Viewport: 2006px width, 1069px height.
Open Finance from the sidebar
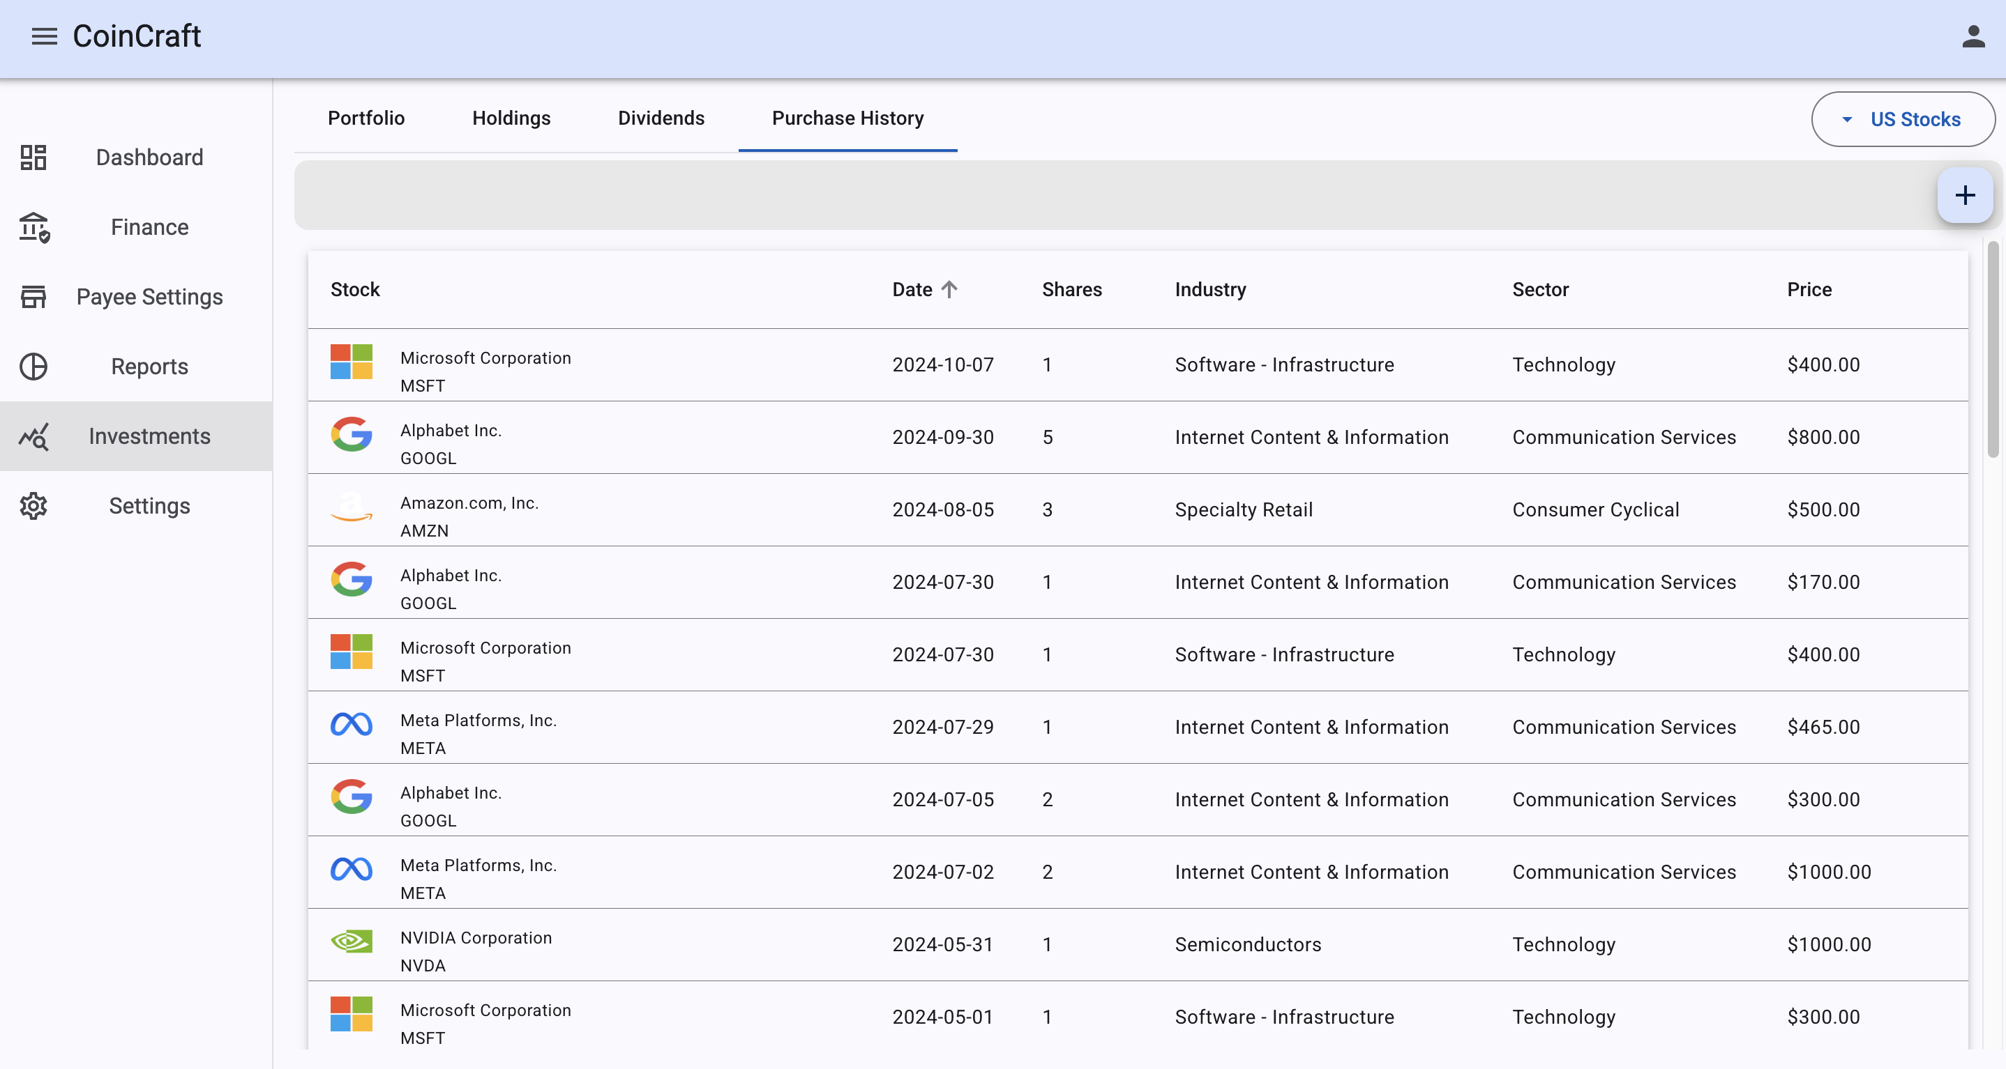(x=136, y=227)
